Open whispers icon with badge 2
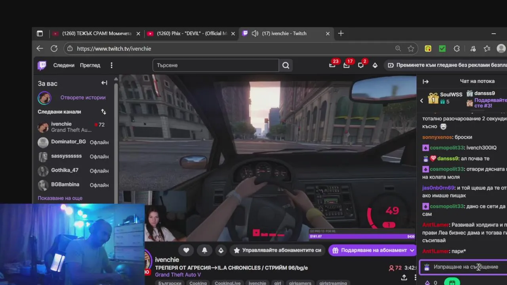This screenshot has height=285, width=507. (361, 65)
